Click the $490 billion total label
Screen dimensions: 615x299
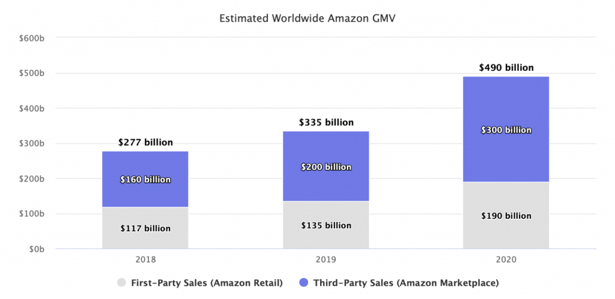click(506, 68)
